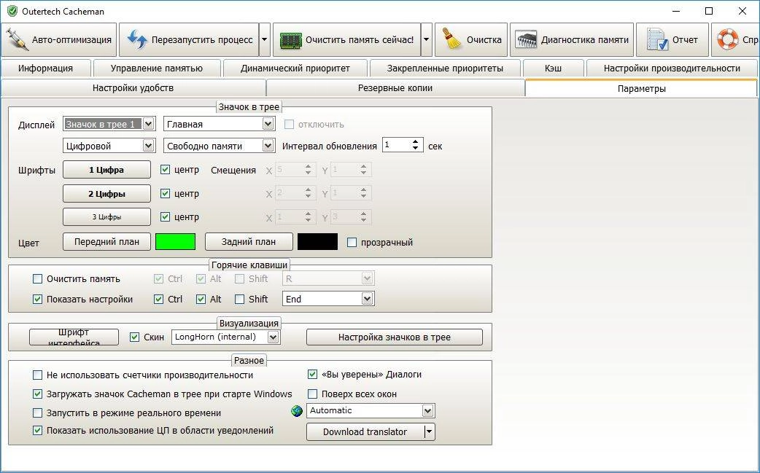Click the Передний план button
The width and height of the screenshot is (760, 473).
click(x=106, y=241)
